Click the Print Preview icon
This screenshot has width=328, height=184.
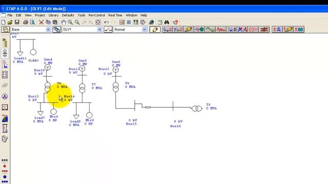coord(32,22)
